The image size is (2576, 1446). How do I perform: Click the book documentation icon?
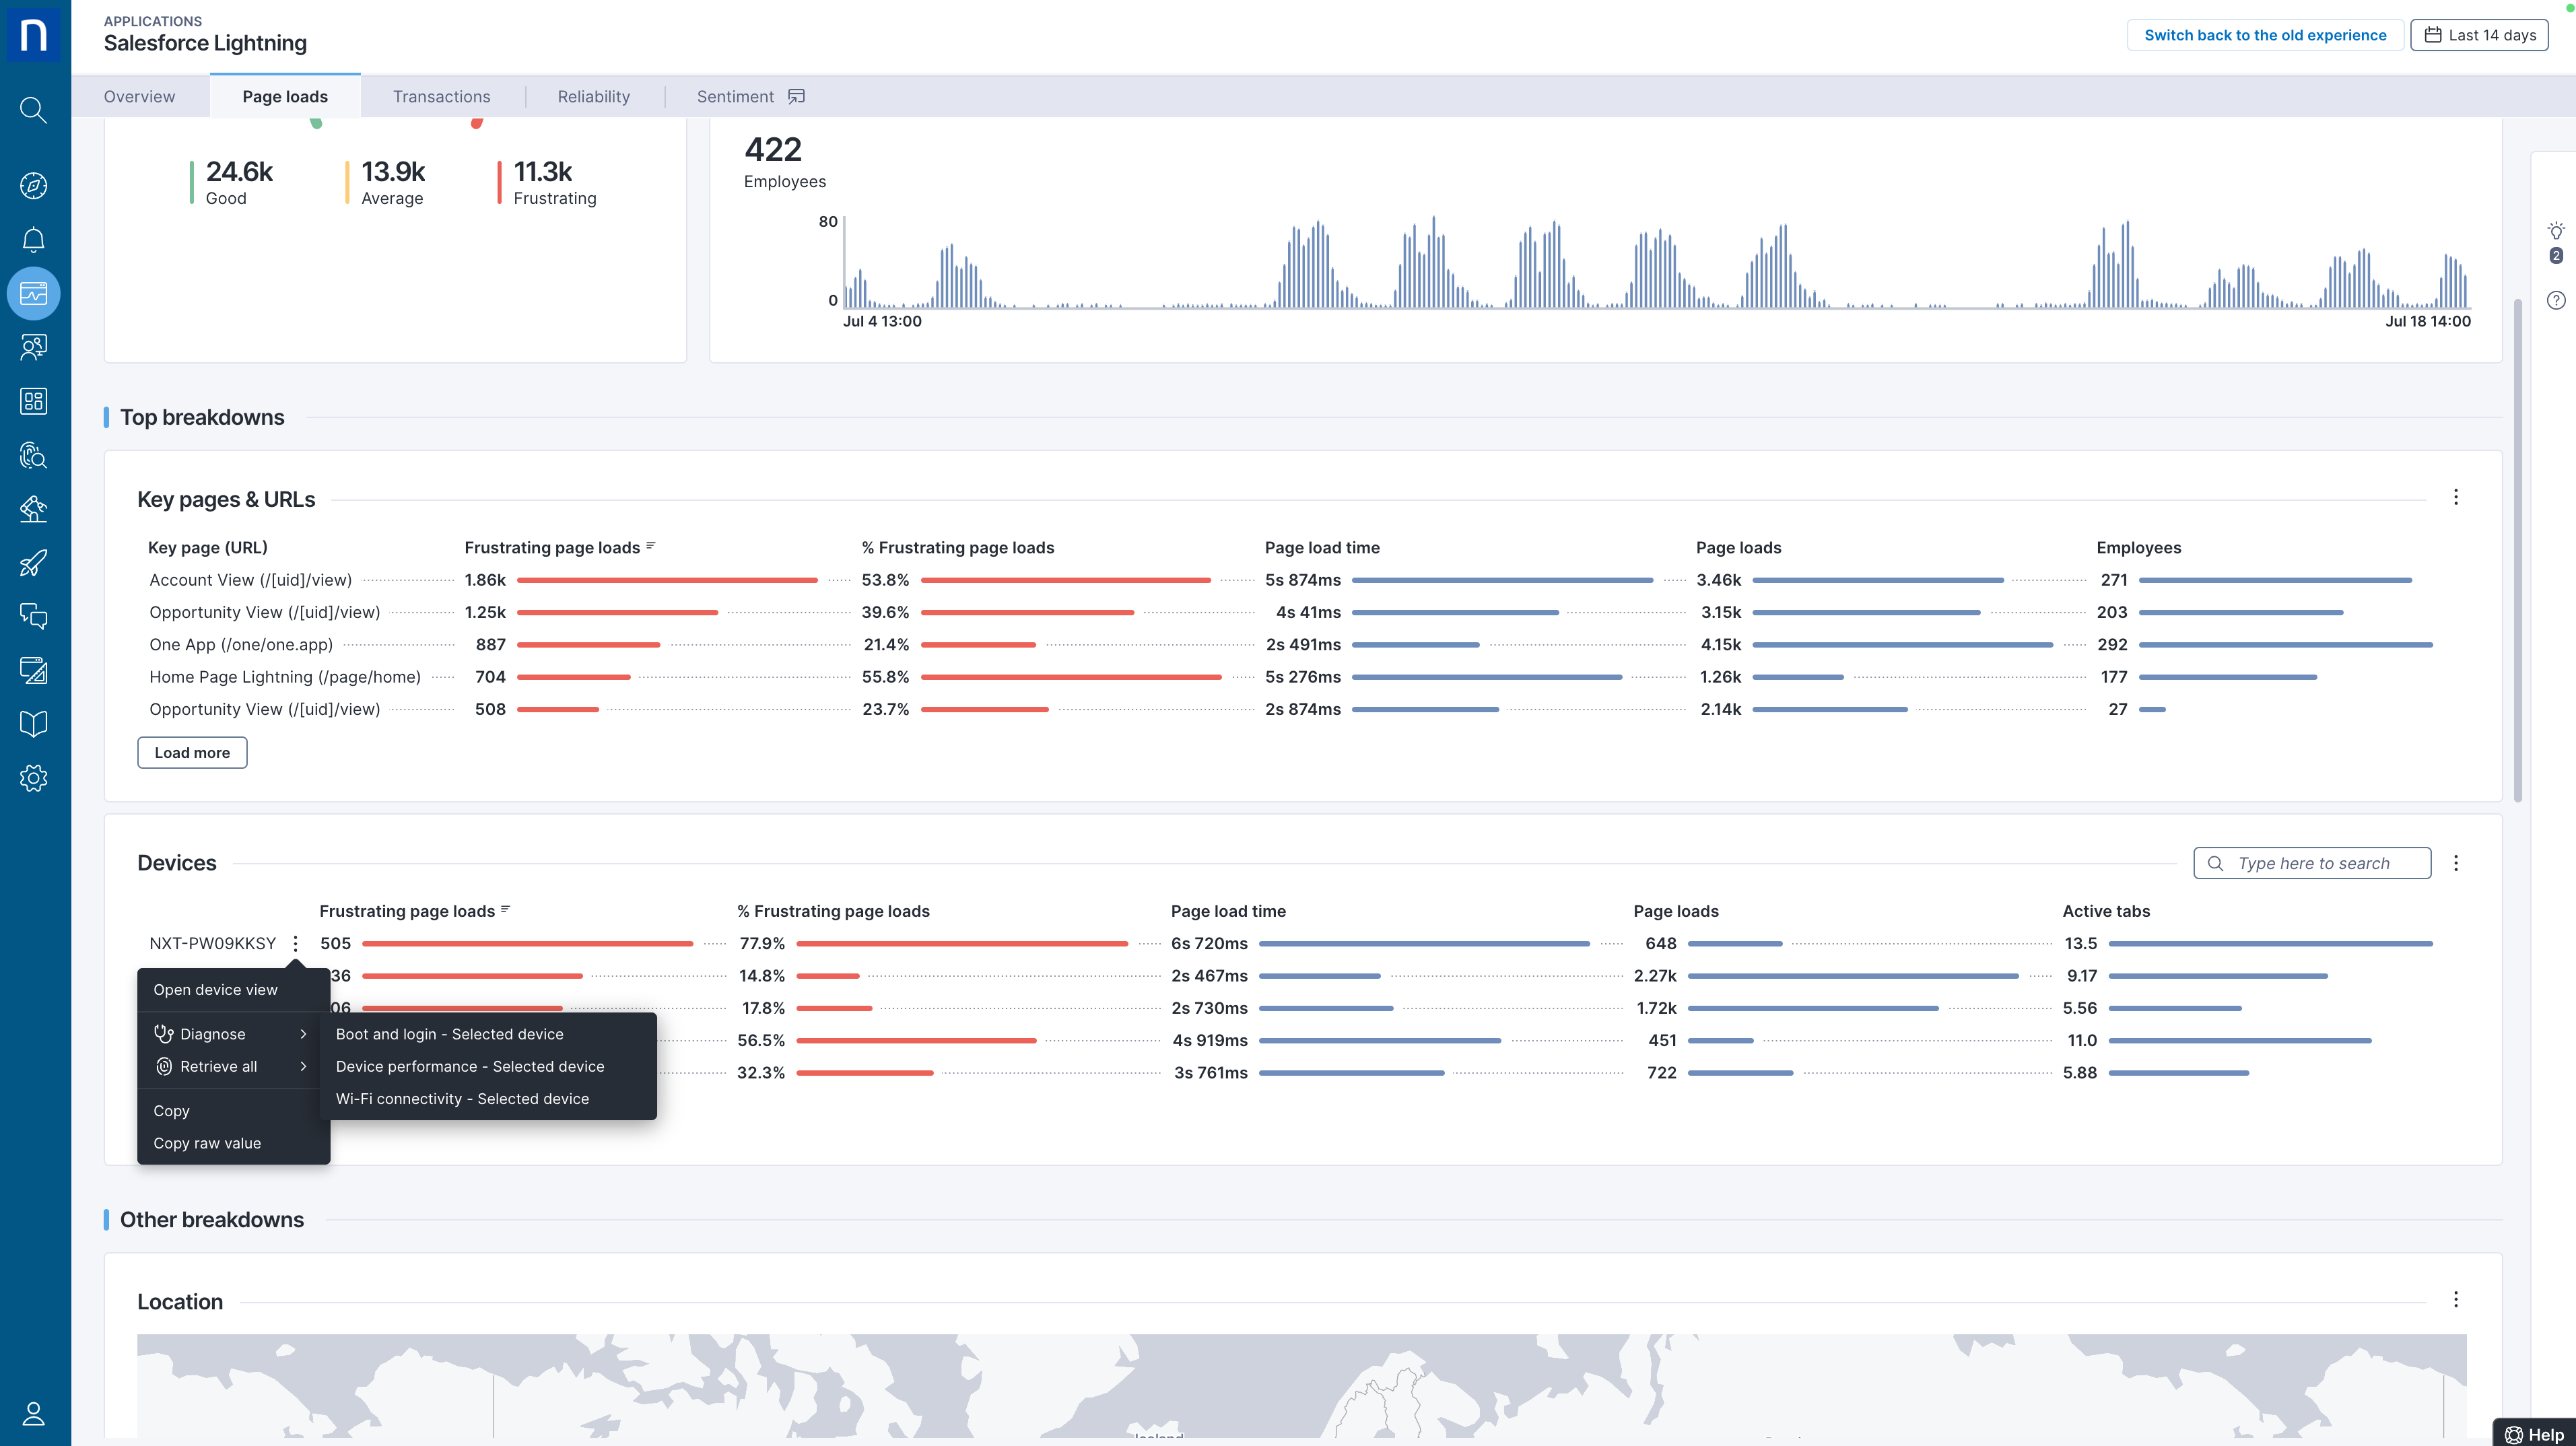(33, 724)
